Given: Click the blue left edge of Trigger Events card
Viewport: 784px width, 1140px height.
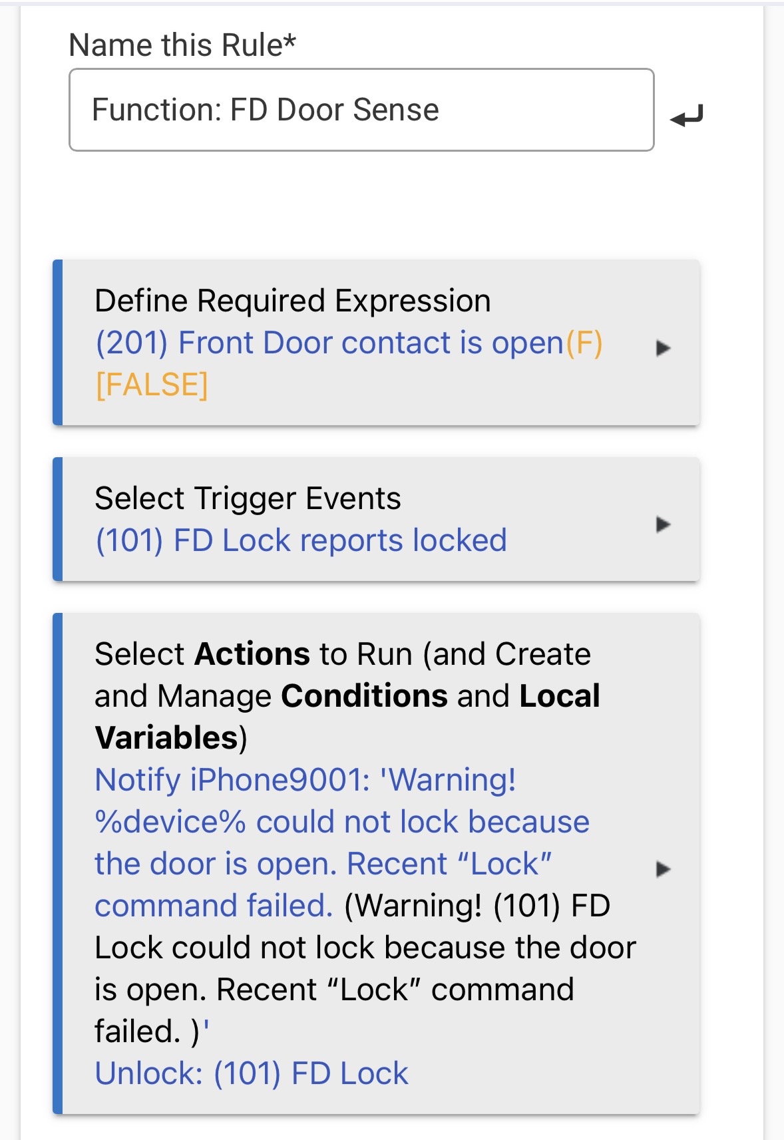Looking at the screenshot, I should click(58, 519).
